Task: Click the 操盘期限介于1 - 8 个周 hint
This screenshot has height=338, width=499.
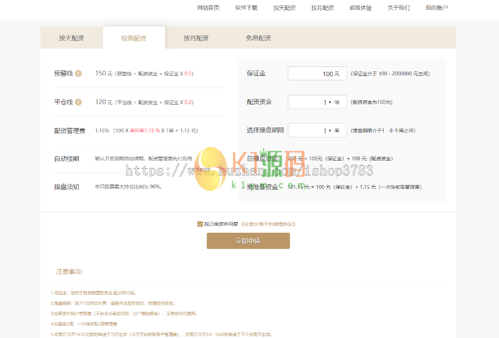Action: [x=383, y=130]
